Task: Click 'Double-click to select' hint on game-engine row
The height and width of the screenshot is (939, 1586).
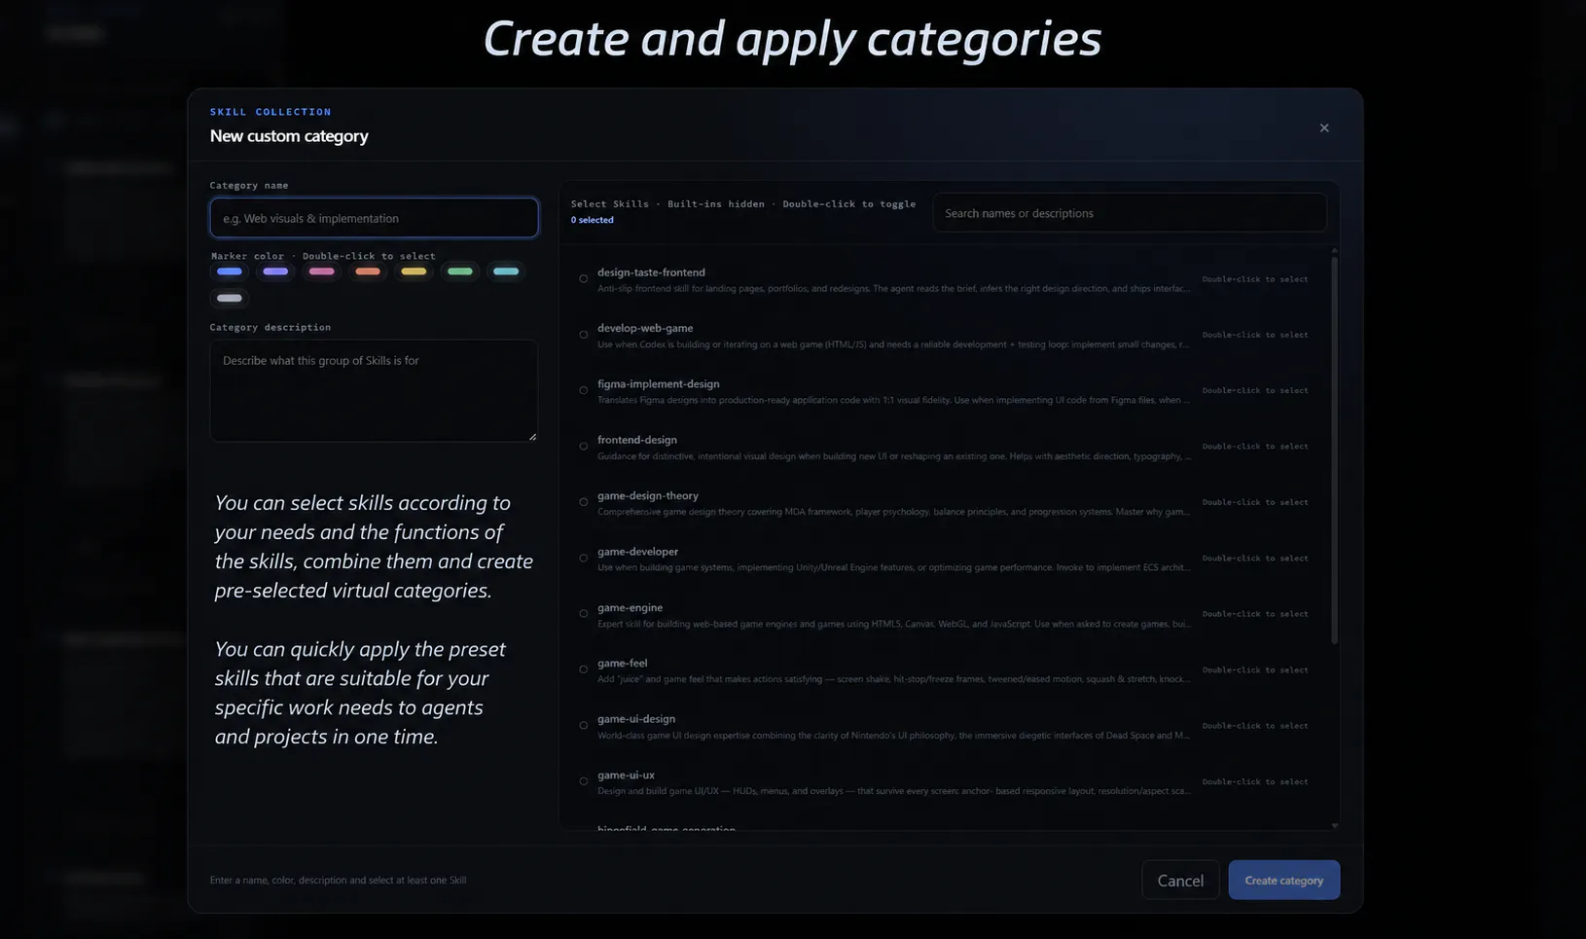Action: coord(1255,614)
